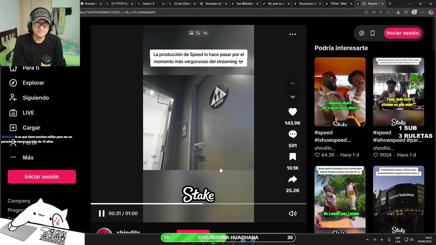Mute the '#speed' tab via its speaker icon
The height and width of the screenshot is (245, 436).
pyautogui.click(x=364, y=4)
